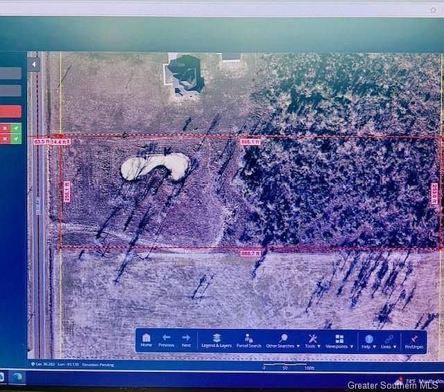This screenshot has height=392, width=444.
Task: Expand the Viewpoints dropdown
Action: click(x=339, y=339)
